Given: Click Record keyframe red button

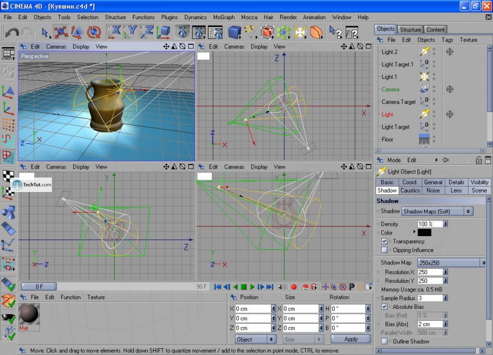Looking at the screenshot, I should (x=294, y=287).
